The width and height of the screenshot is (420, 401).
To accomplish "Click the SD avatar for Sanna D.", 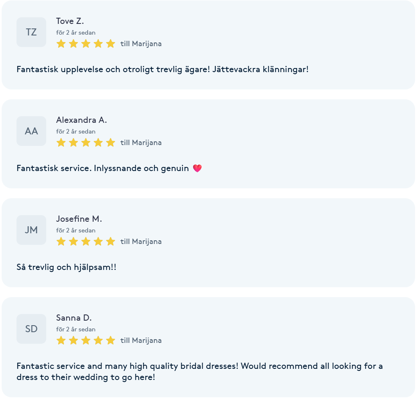I will point(31,329).
